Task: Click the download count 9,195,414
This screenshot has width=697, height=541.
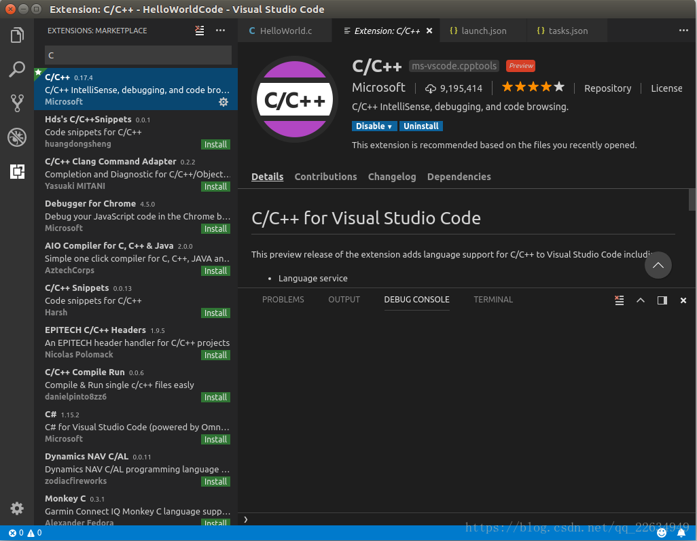Action: (454, 88)
